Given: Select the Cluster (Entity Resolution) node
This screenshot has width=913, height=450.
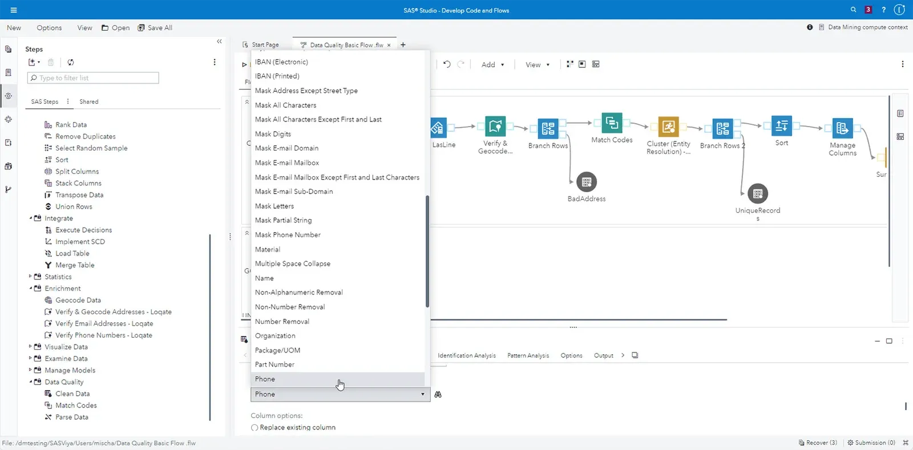Looking at the screenshot, I should (x=668, y=127).
